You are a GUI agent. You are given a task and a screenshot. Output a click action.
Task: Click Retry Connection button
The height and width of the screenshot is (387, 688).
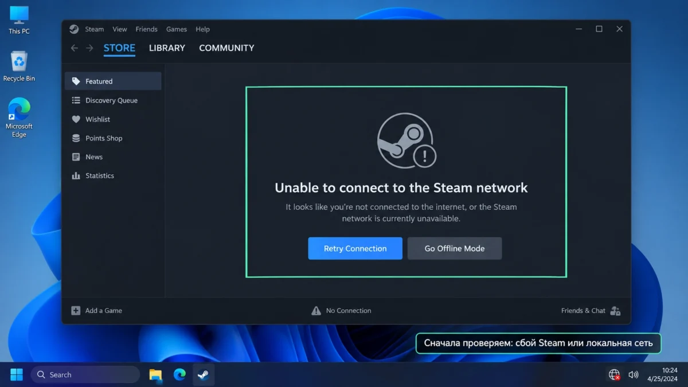[x=355, y=248]
